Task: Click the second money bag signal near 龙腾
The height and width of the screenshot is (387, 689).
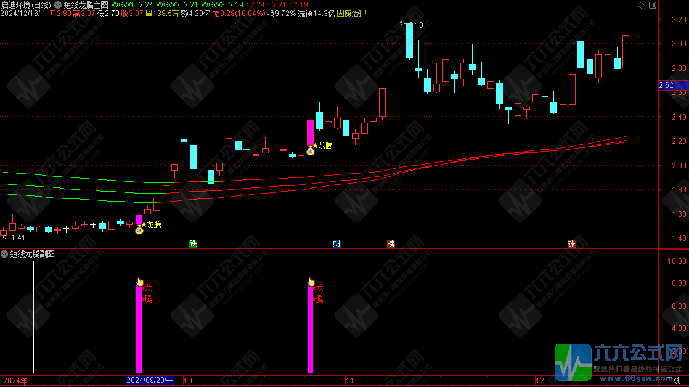Action: [x=311, y=150]
